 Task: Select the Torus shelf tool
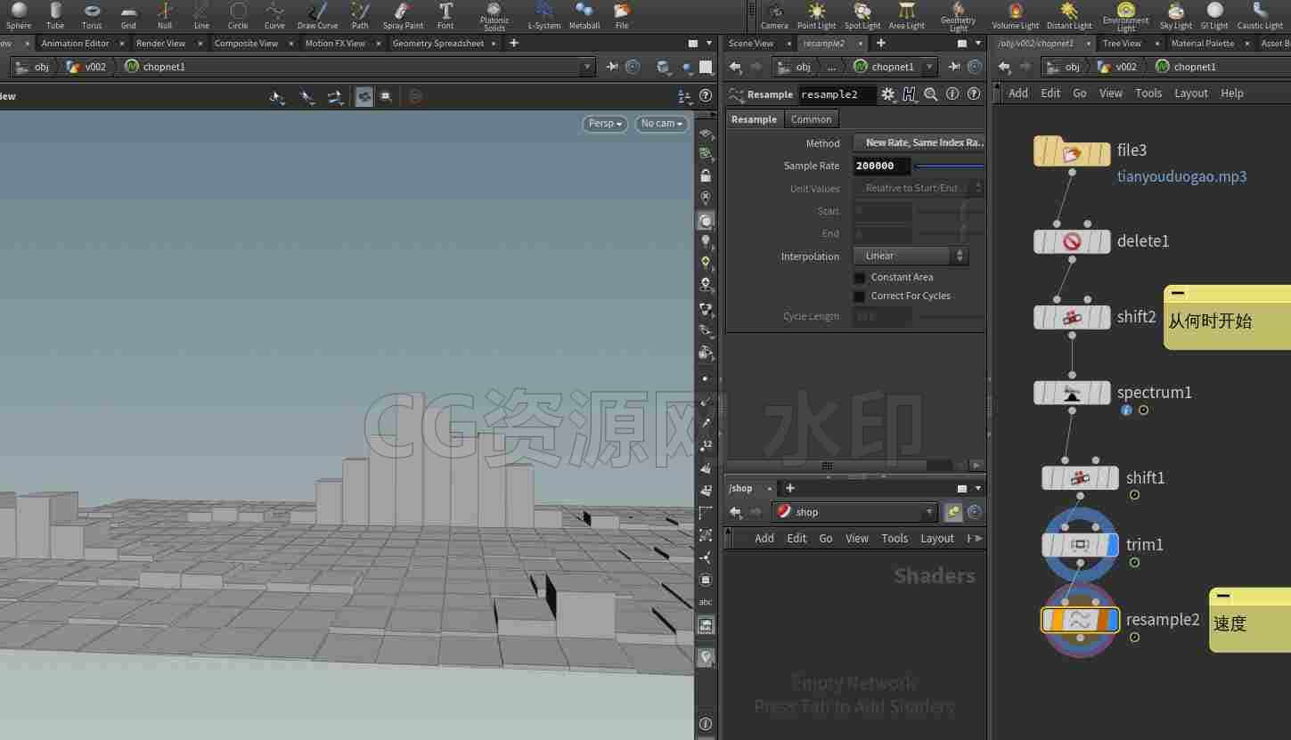point(92,15)
